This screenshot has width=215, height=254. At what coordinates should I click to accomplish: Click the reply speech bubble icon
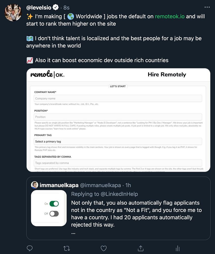[x=30, y=248]
